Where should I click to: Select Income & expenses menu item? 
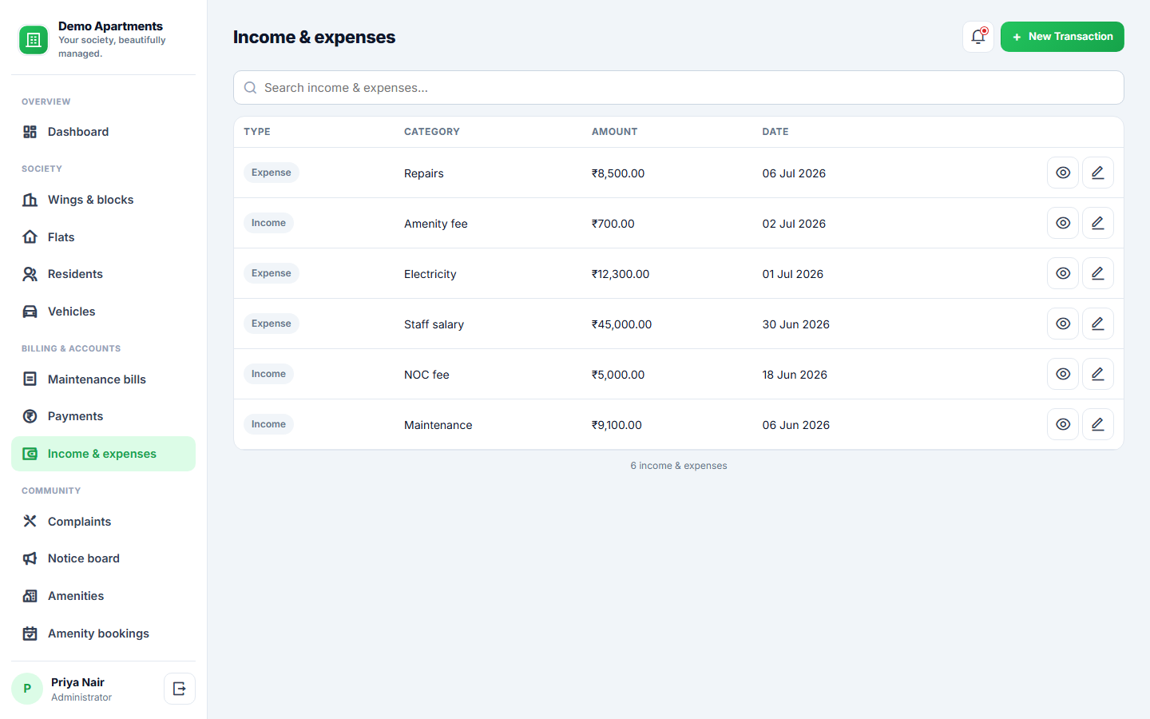pos(103,454)
